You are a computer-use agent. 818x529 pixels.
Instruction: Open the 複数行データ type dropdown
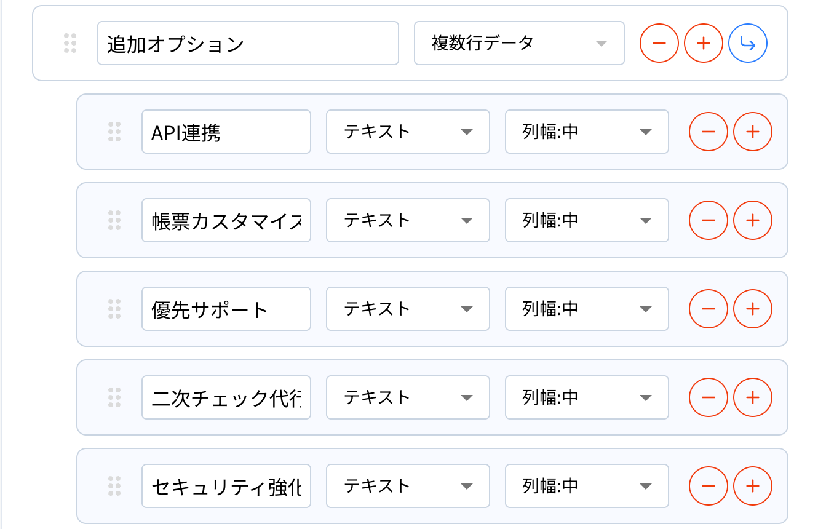point(518,43)
